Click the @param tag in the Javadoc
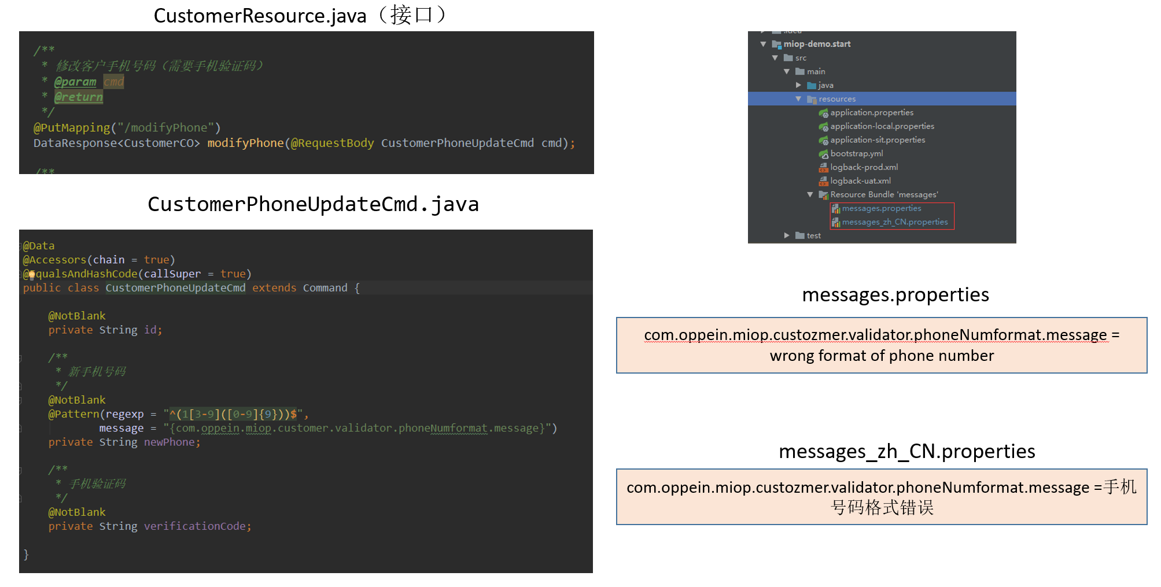The height and width of the screenshot is (587, 1161). click(75, 82)
